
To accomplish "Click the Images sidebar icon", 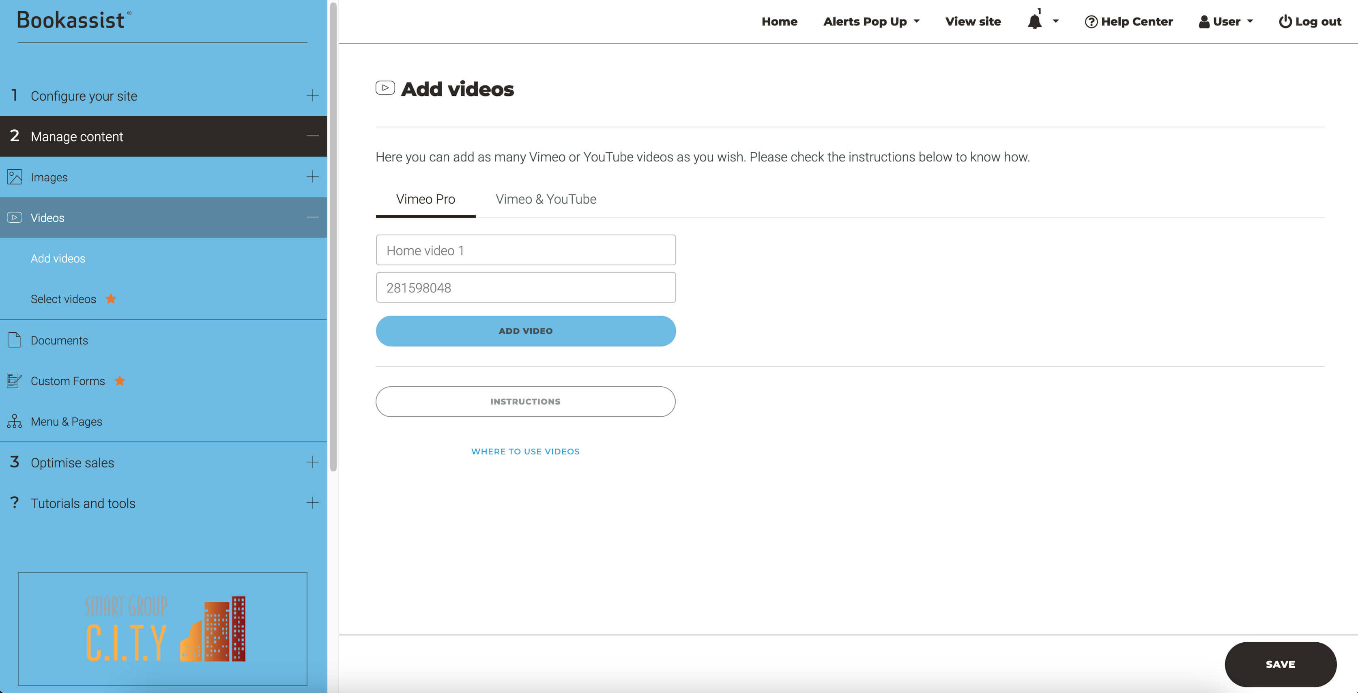I will pos(15,176).
